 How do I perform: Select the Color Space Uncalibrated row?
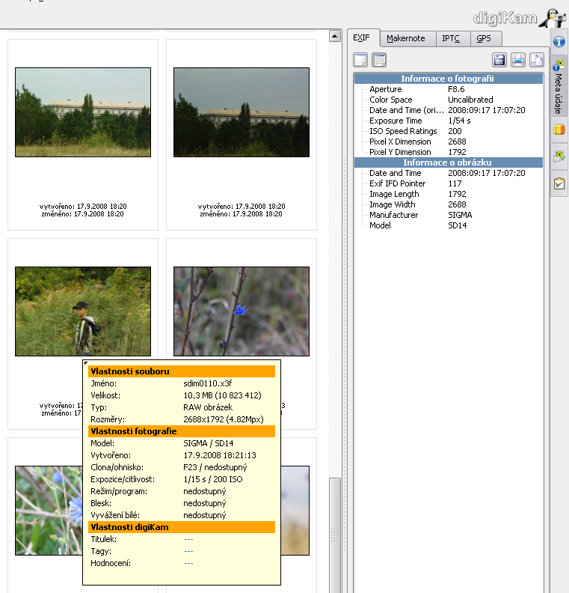pos(448,100)
